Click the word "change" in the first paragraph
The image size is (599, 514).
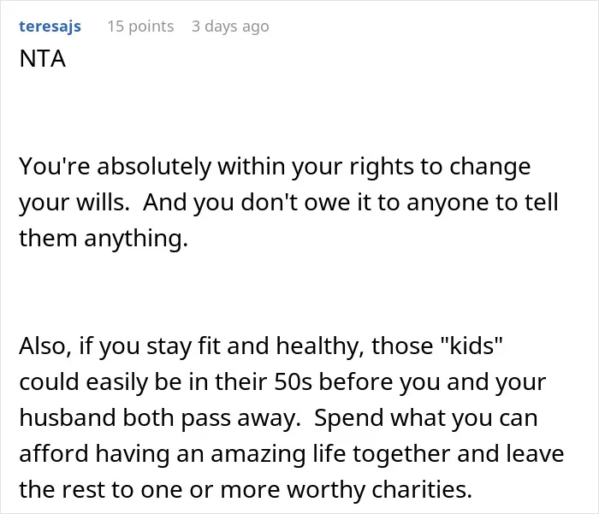[489, 167]
